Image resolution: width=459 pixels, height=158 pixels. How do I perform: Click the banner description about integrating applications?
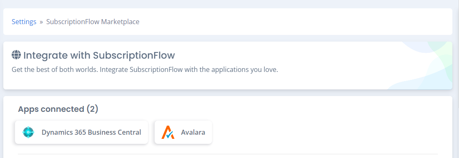145,70
